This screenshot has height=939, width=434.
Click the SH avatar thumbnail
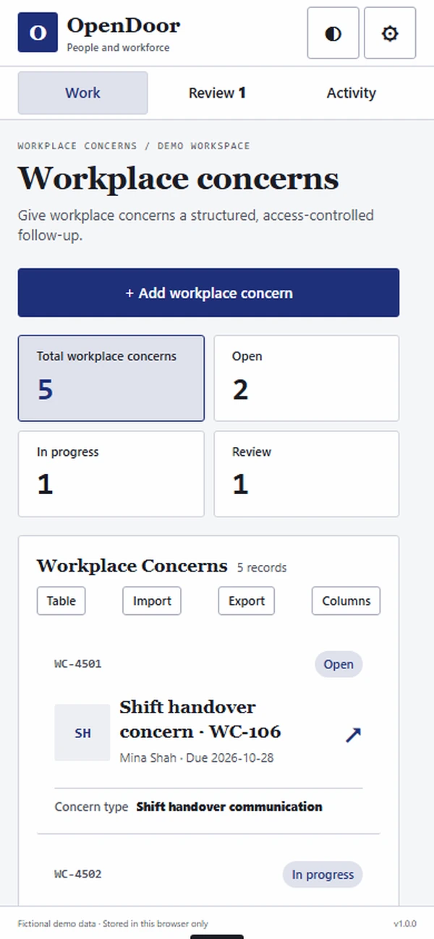82,733
